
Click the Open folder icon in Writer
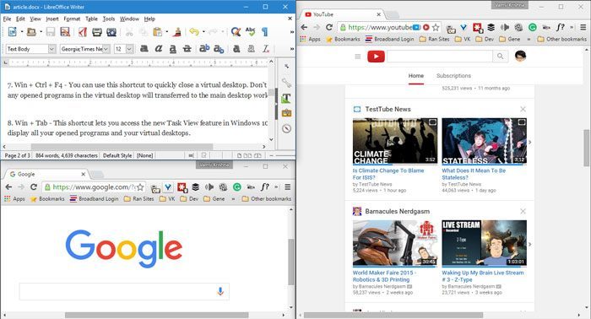(x=32, y=32)
